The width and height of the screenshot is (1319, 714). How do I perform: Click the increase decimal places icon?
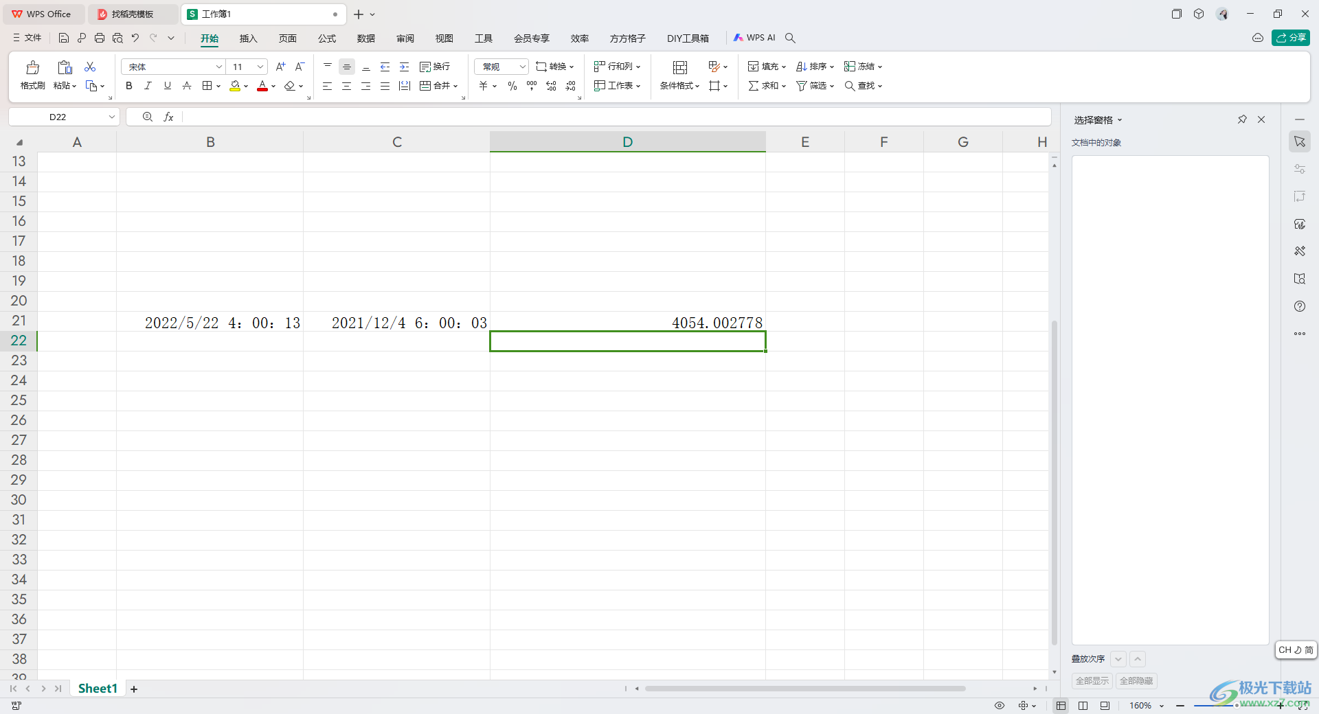(551, 86)
